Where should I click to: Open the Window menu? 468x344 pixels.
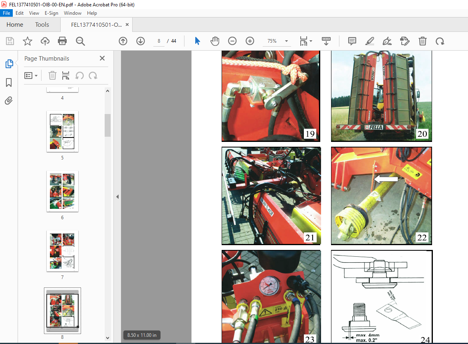(73, 13)
